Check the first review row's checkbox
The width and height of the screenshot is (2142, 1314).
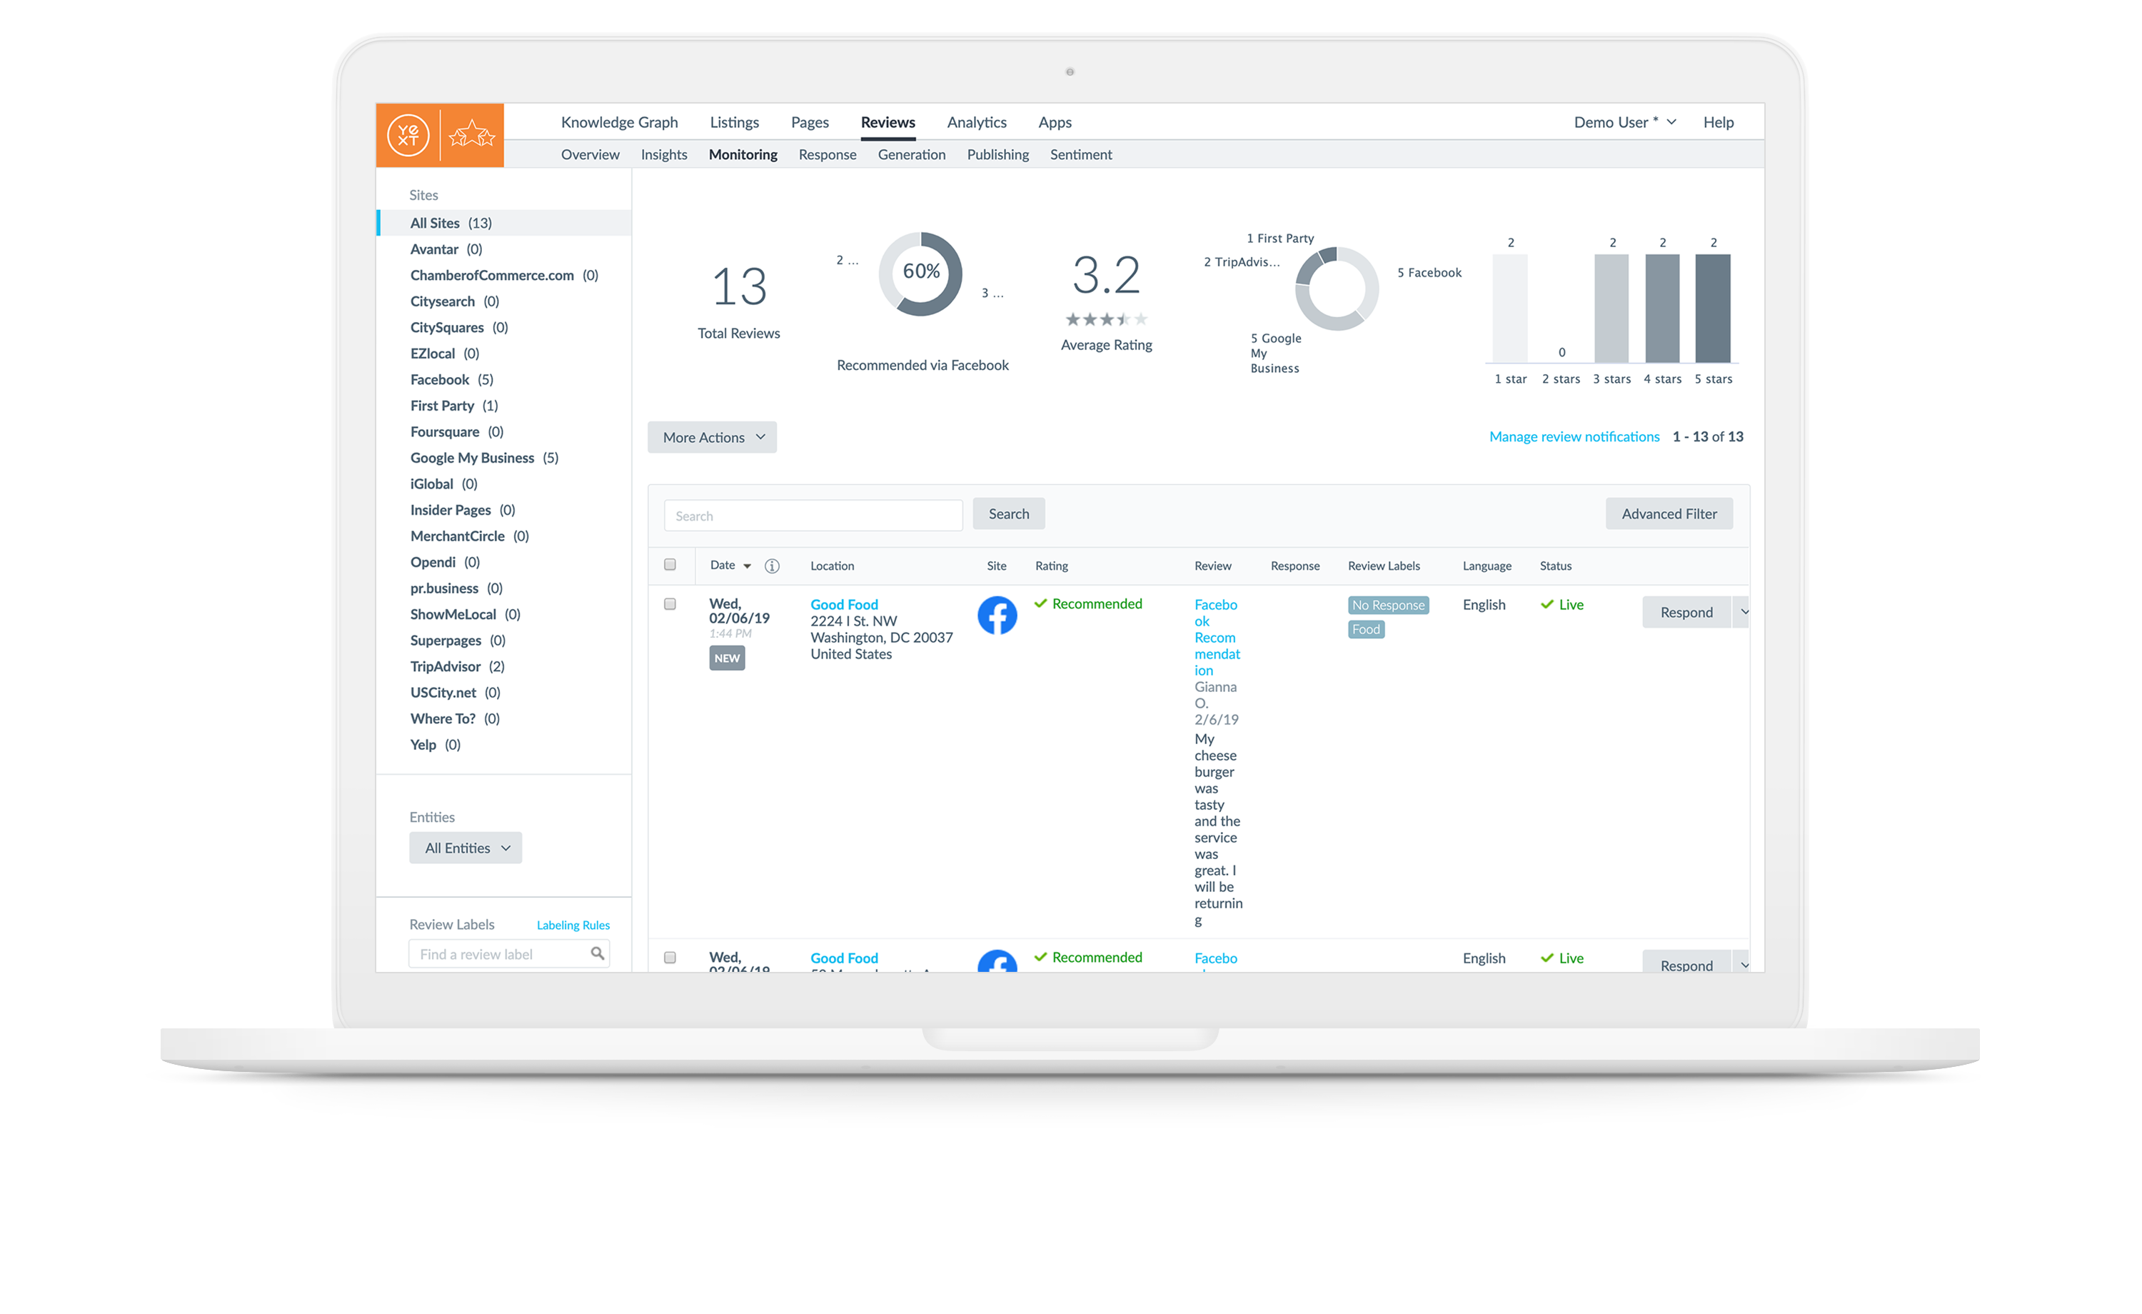pos(670,604)
